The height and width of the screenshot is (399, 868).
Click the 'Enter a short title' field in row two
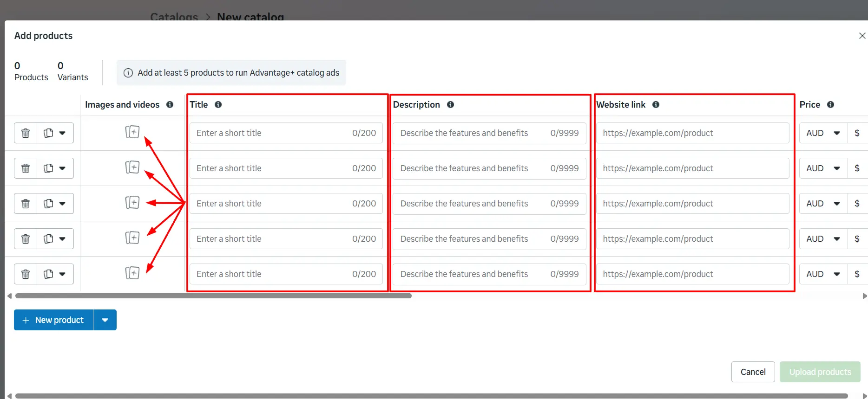tap(286, 168)
